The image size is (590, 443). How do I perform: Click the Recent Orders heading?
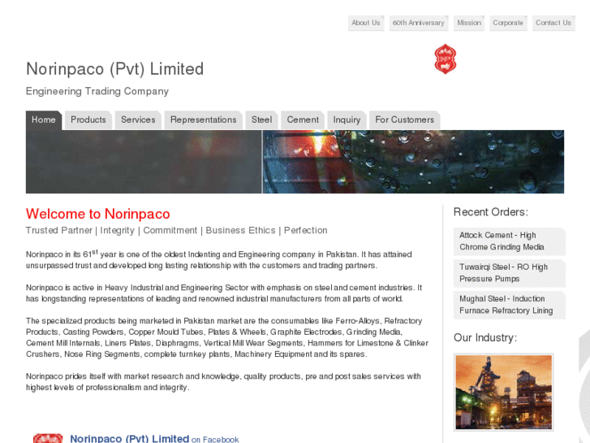point(491,212)
